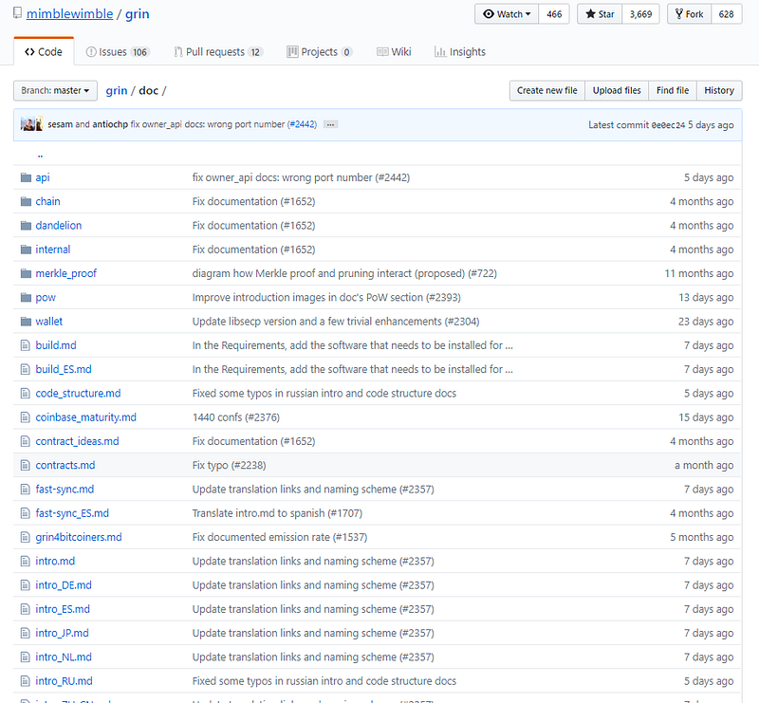
Task: Open the grin4bitcoiners.md file
Action: tap(79, 537)
